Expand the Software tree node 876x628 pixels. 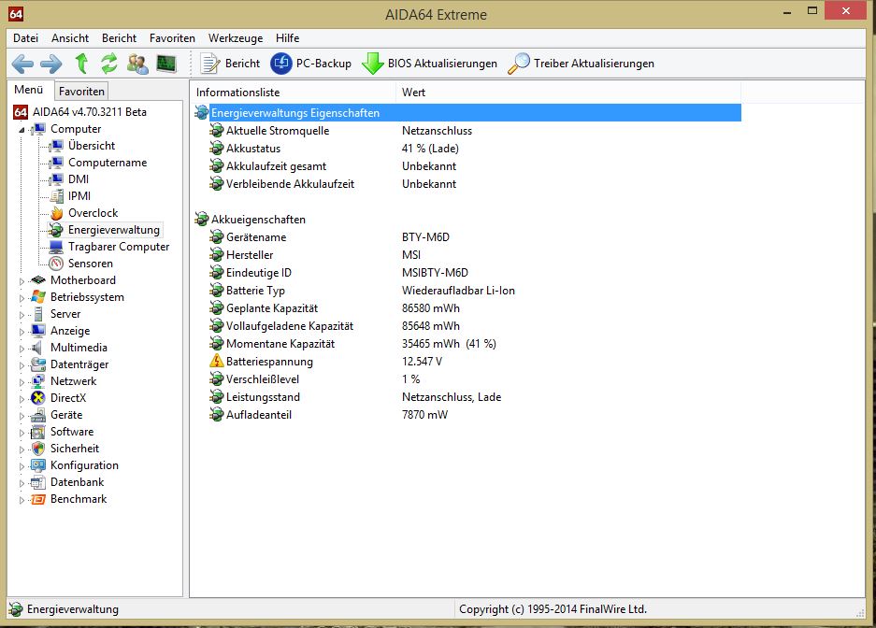(22, 432)
